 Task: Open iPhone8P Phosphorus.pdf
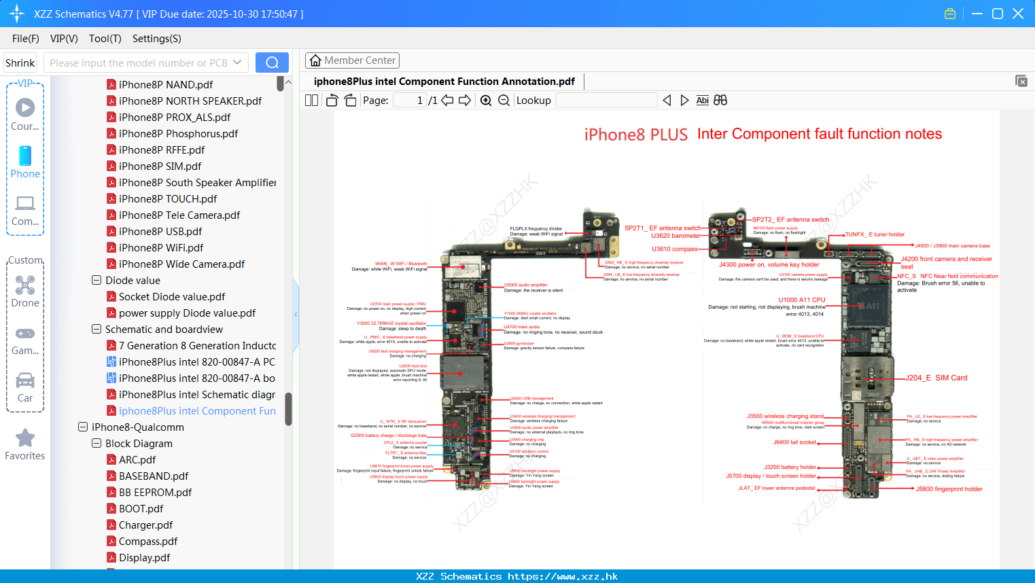coord(178,133)
